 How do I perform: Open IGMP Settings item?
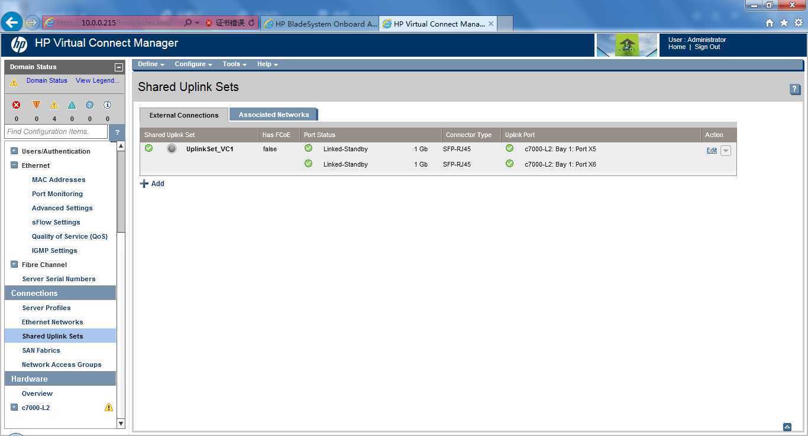[54, 250]
